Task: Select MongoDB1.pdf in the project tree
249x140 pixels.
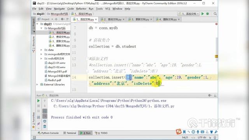Action: coord(56,72)
